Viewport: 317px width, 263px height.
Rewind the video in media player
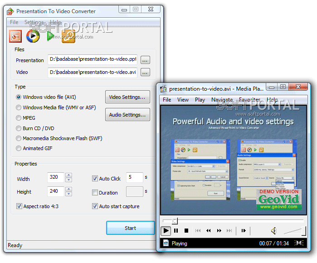209,231
